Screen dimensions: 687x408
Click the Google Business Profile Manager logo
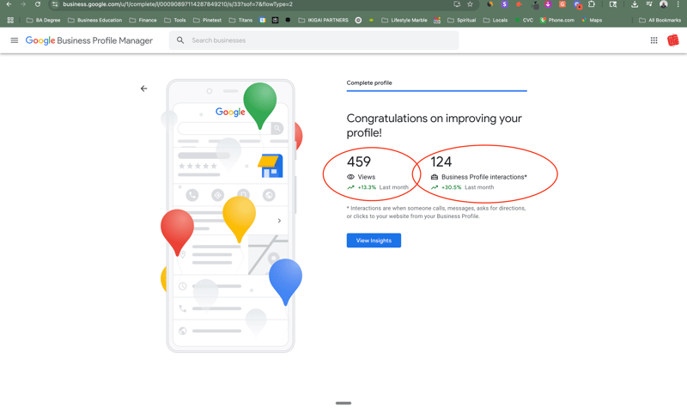[89, 40]
